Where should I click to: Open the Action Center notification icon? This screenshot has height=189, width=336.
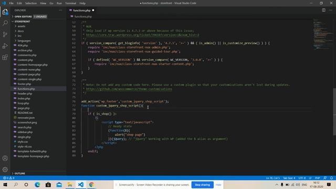[x=329, y=184]
